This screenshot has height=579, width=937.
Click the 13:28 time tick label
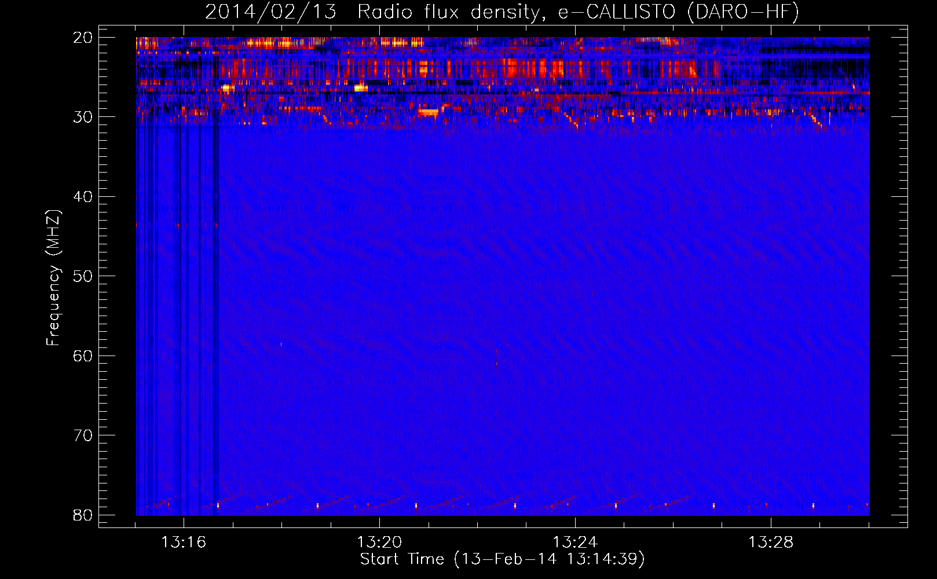pos(771,543)
